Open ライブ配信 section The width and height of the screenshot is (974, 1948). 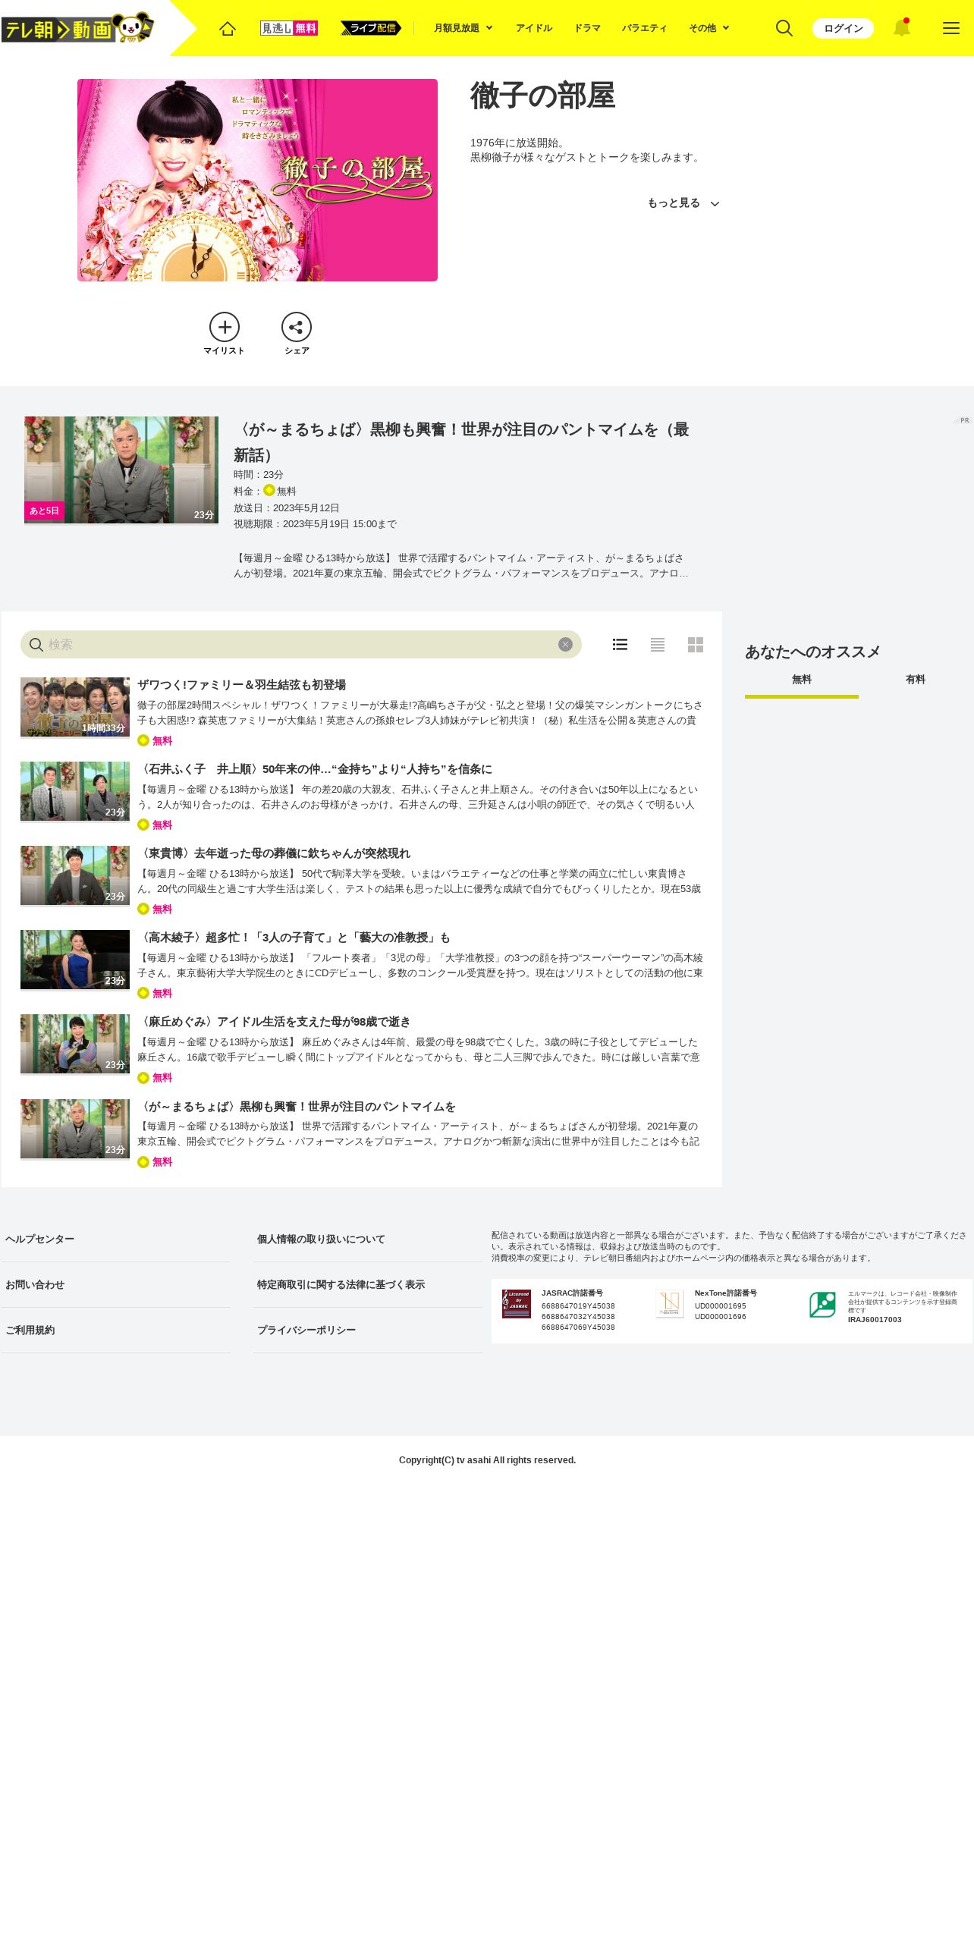(x=371, y=28)
